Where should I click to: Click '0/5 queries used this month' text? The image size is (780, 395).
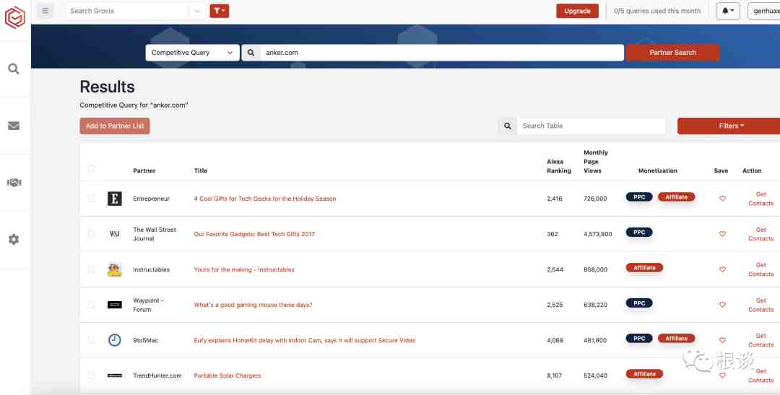[x=657, y=10]
